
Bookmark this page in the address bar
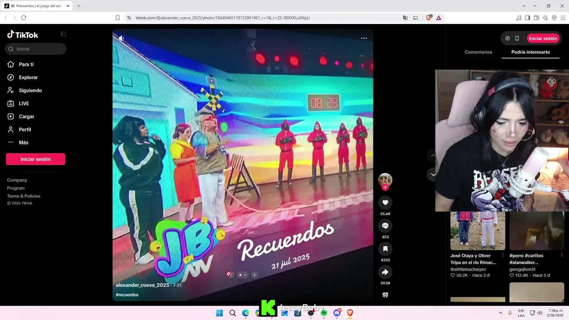117,18
